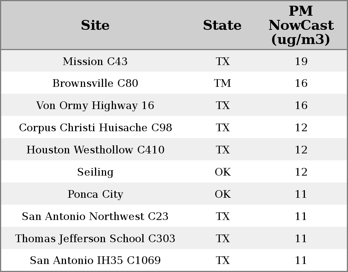Click the OK state cell for Seiling
The image size is (348, 272).
(222, 172)
